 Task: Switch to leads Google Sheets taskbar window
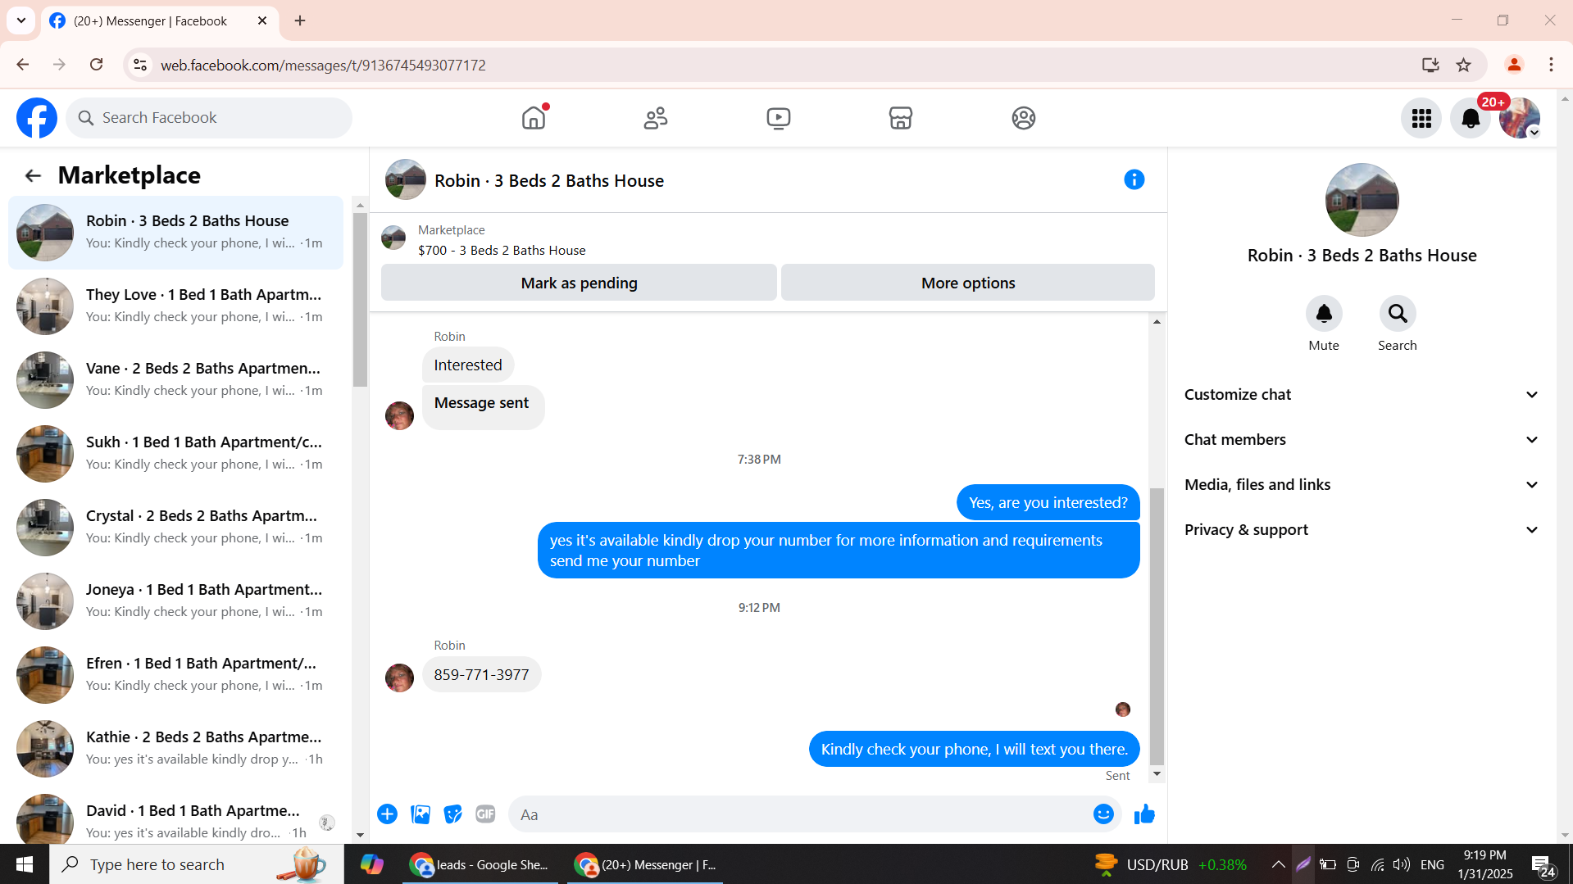point(480,864)
